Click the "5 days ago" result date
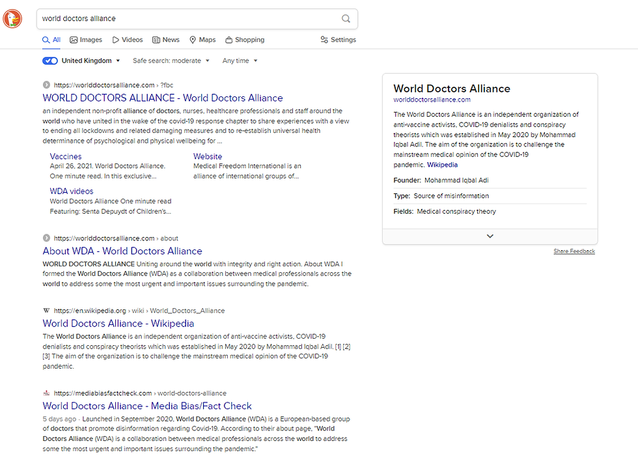This screenshot has height=465, width=638. (59, 419)
